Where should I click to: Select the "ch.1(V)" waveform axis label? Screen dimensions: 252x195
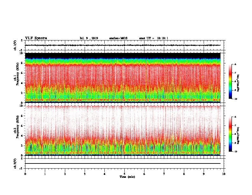pos(15,45)
